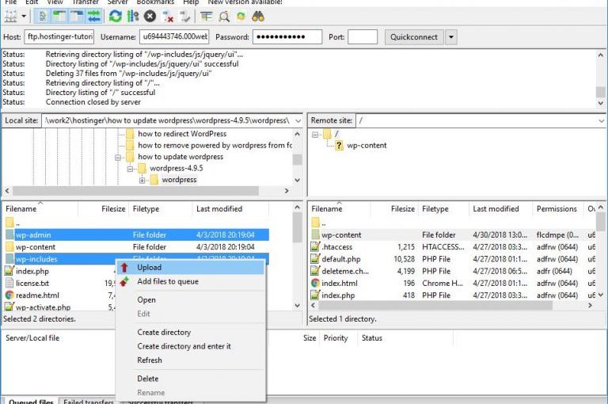The width and height of the screenshot is (608, 404).
Task: Click the Reconnect to last server icon
Action: pos(184,16)
